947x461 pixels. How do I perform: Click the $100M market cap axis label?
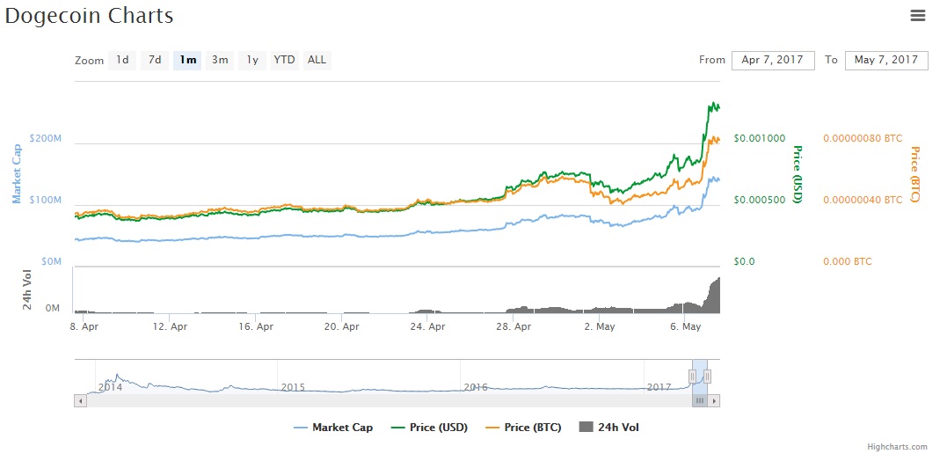click(x=46, y=200)
